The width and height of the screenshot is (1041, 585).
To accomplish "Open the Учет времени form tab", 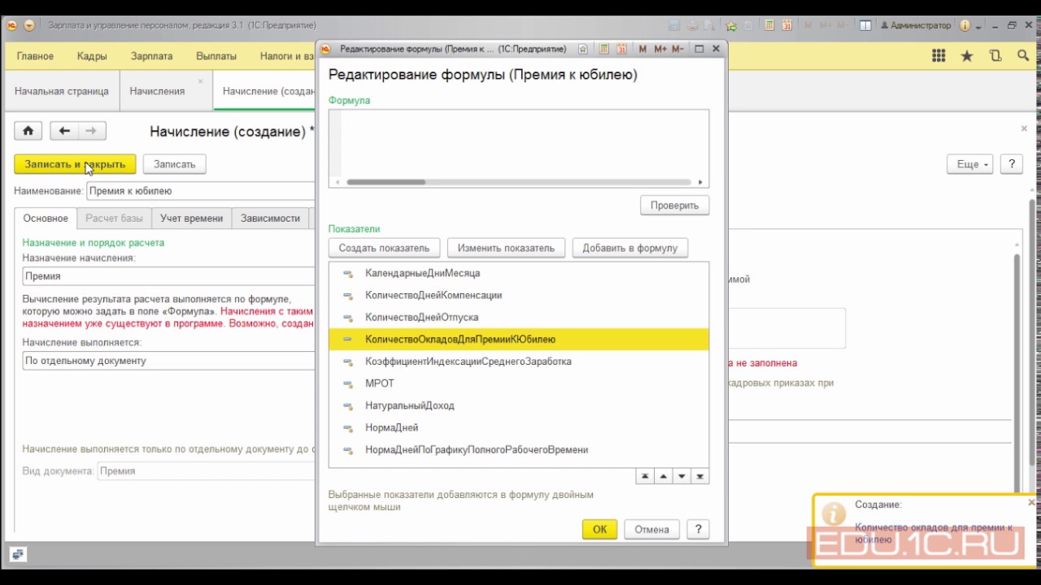I will click(x=191, y=218).
